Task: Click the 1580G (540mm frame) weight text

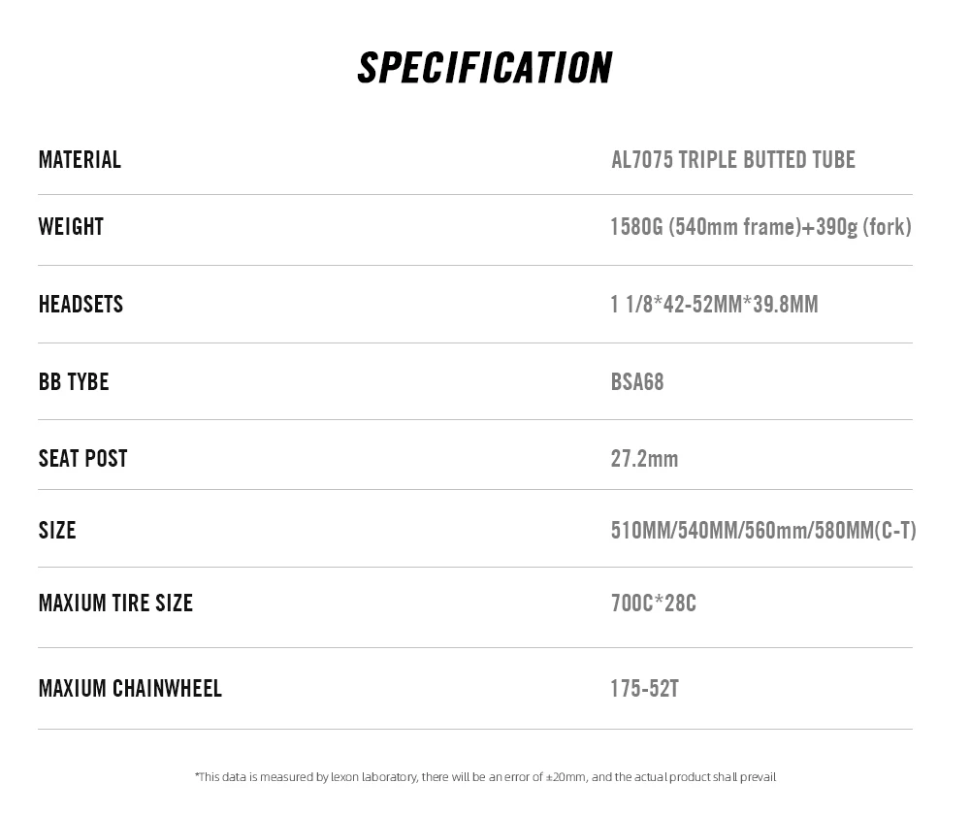Action: (705, 227)
